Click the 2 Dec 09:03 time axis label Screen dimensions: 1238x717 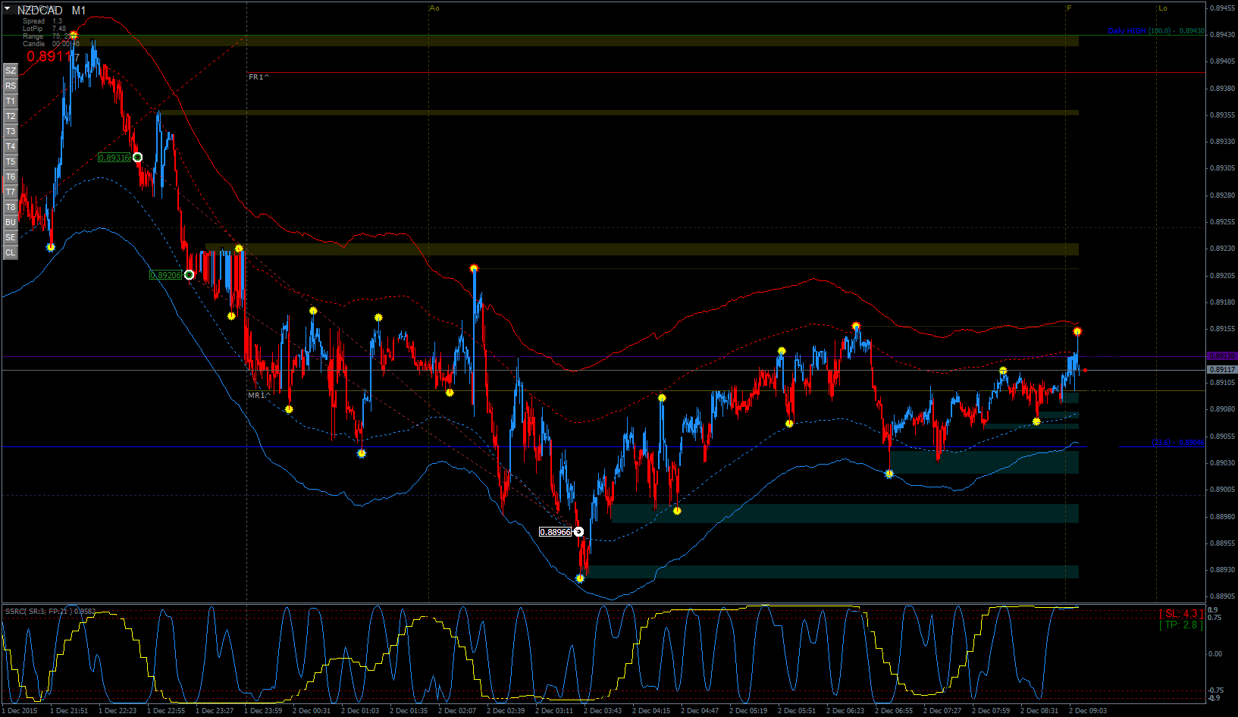coord(1088,711)
